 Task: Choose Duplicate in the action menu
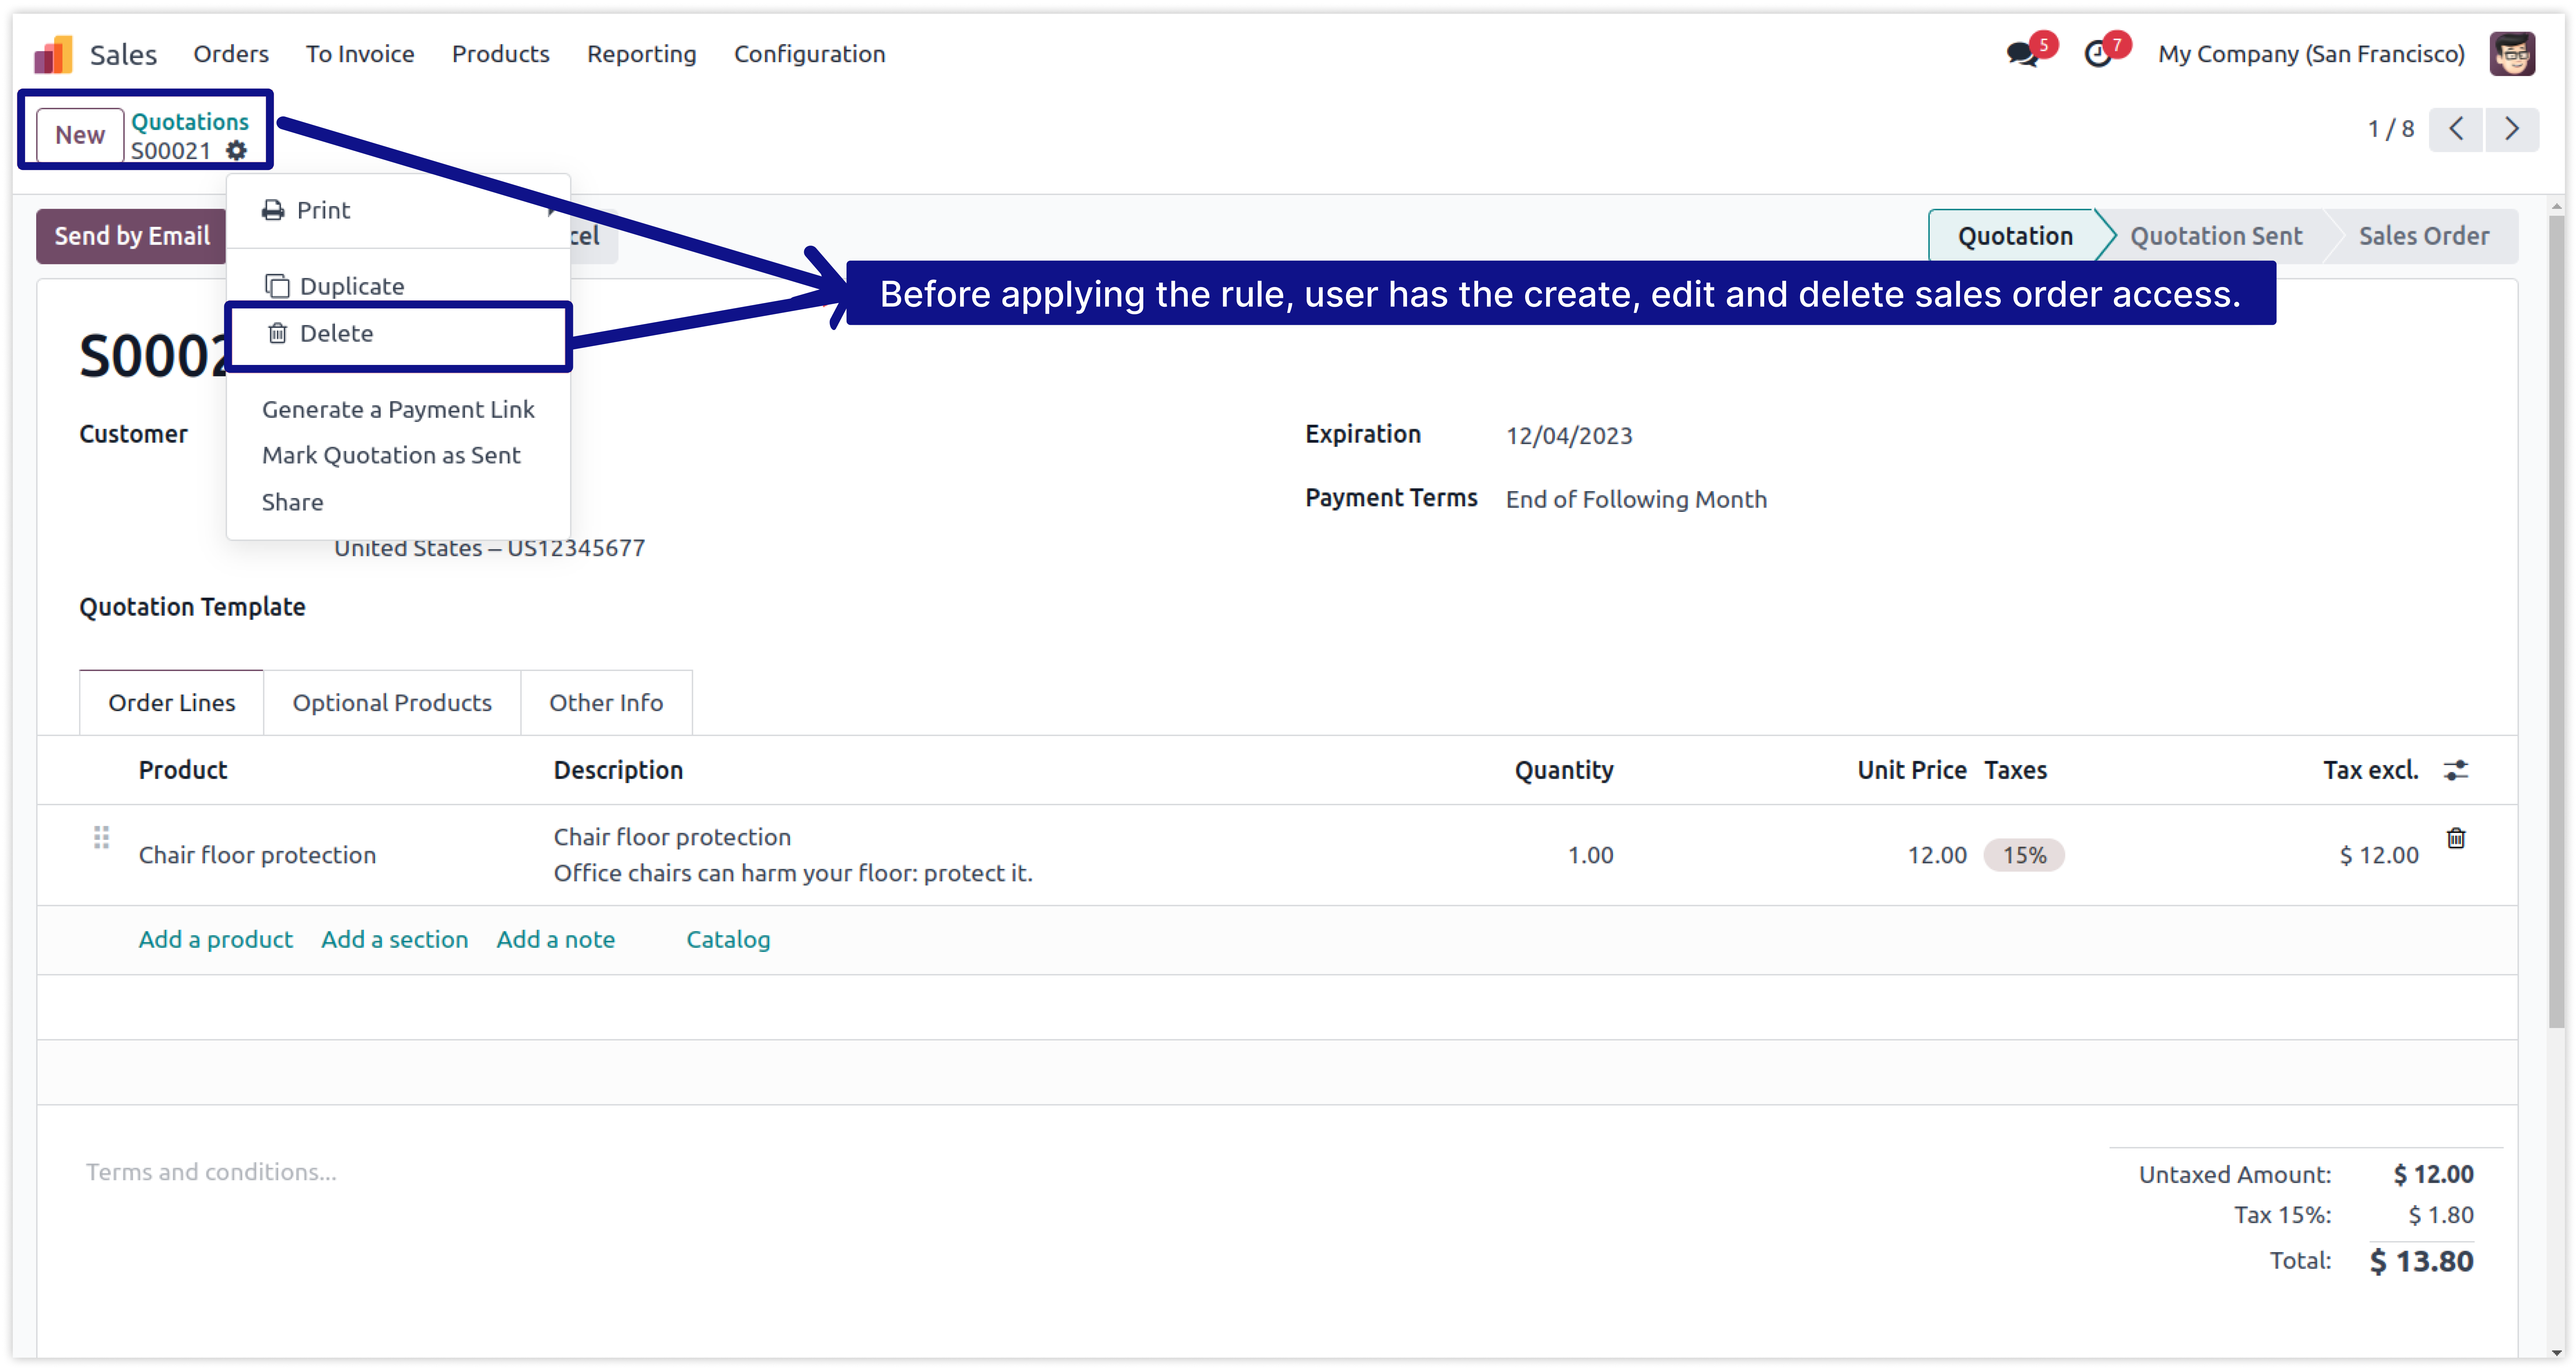tap(398, 287)
